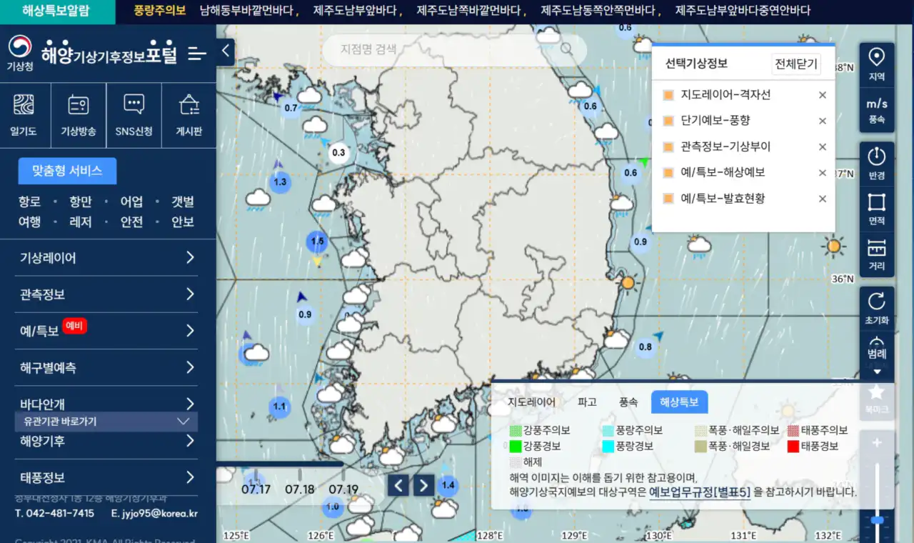Expand the 예/특보 menu
The height and width of the screenshot is (543, 914).
pyautogui.click(x=106, y=331)
